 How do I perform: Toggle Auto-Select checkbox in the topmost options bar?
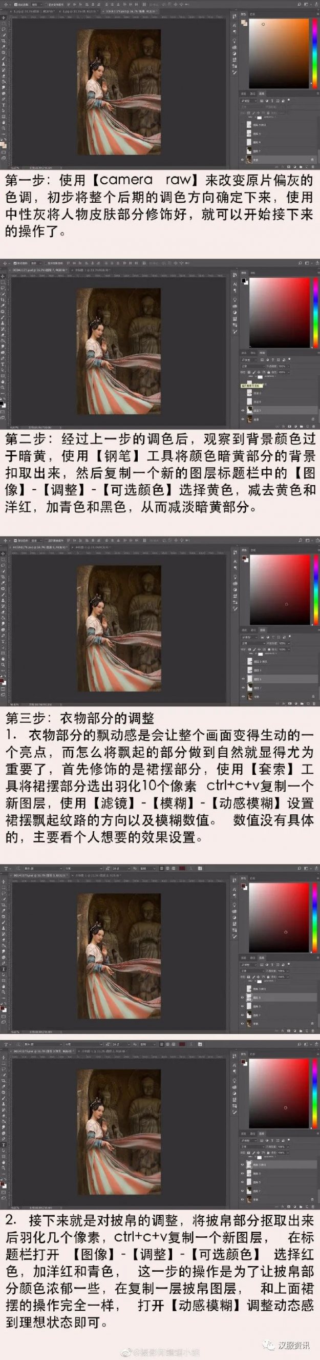[x=16, y=4]
